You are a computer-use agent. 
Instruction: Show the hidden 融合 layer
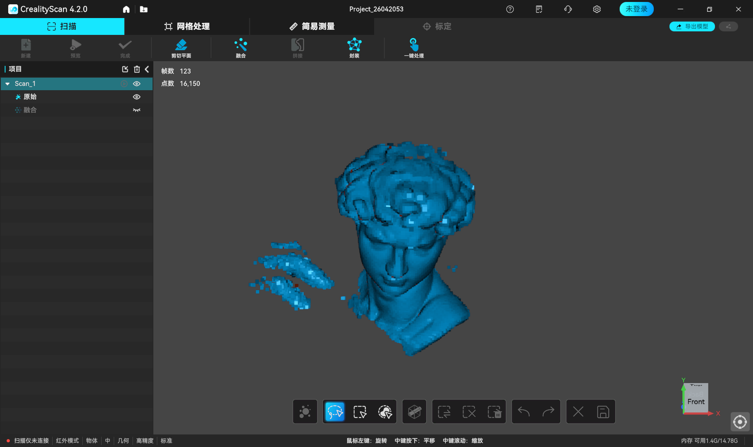(136, 110)
